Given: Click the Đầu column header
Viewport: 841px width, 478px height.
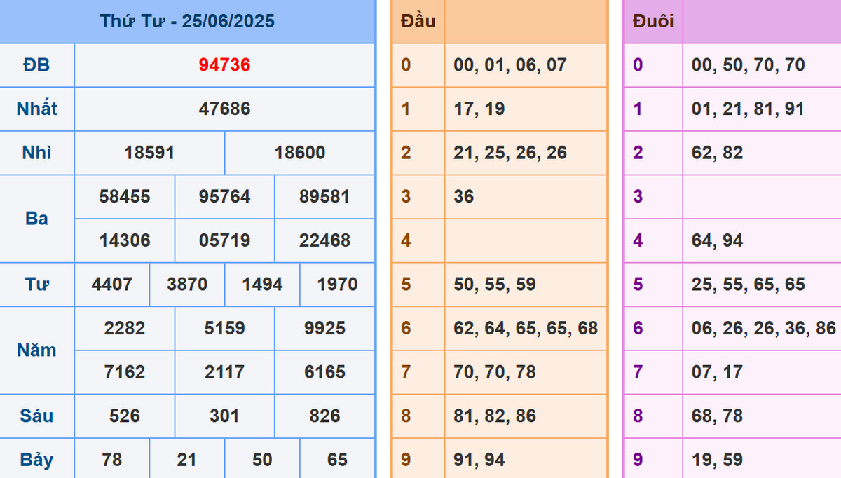Looking at the screenshot, I should [418, 21].
